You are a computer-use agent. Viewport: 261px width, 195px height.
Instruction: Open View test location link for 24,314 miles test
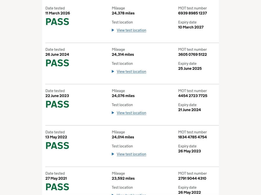131,71
